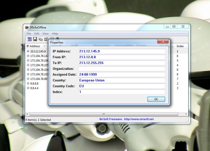
Task: Open the View menu
Action: [x=45, y=33]
